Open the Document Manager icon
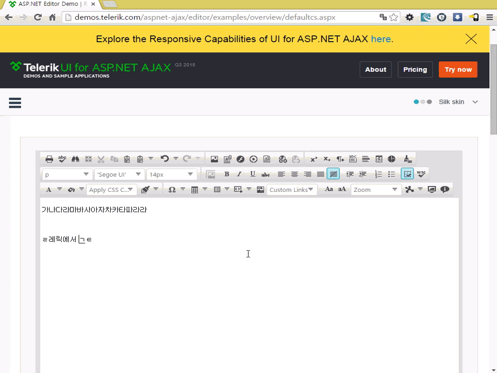This screenshot has width=497, height=373. [227, 159]
